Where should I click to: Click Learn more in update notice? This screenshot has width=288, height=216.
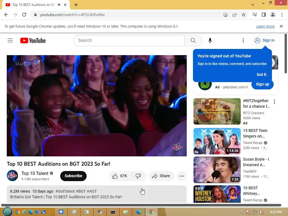click(265, 26)
